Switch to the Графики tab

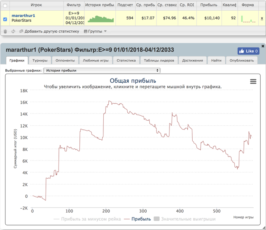pos(17,60)
